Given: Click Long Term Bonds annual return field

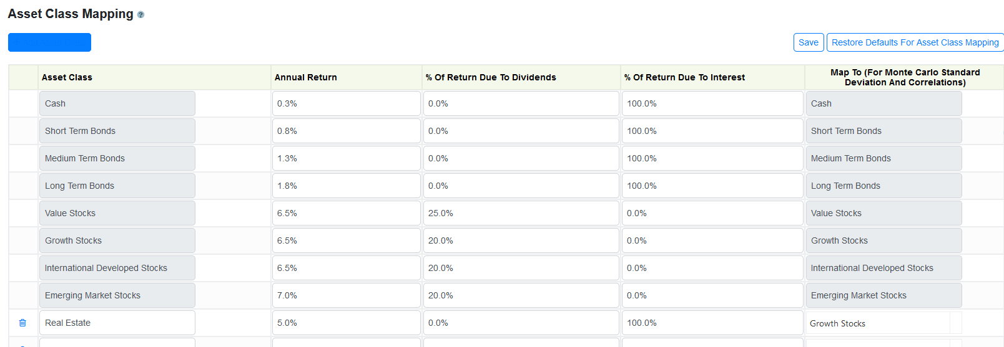Looking at the screenshot, I should pos(347,186).
